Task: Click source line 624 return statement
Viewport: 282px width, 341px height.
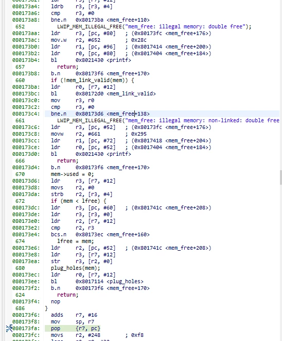Action: (x=68, y=295)
